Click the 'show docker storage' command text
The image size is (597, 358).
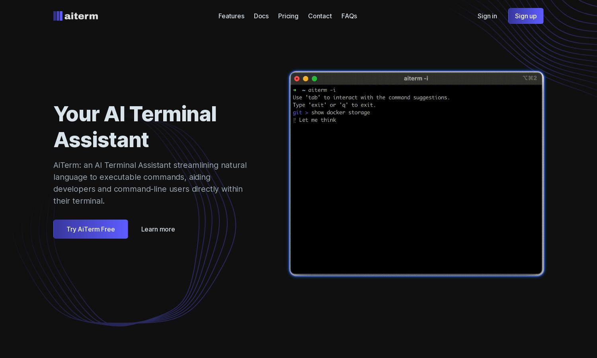[341, 113]
